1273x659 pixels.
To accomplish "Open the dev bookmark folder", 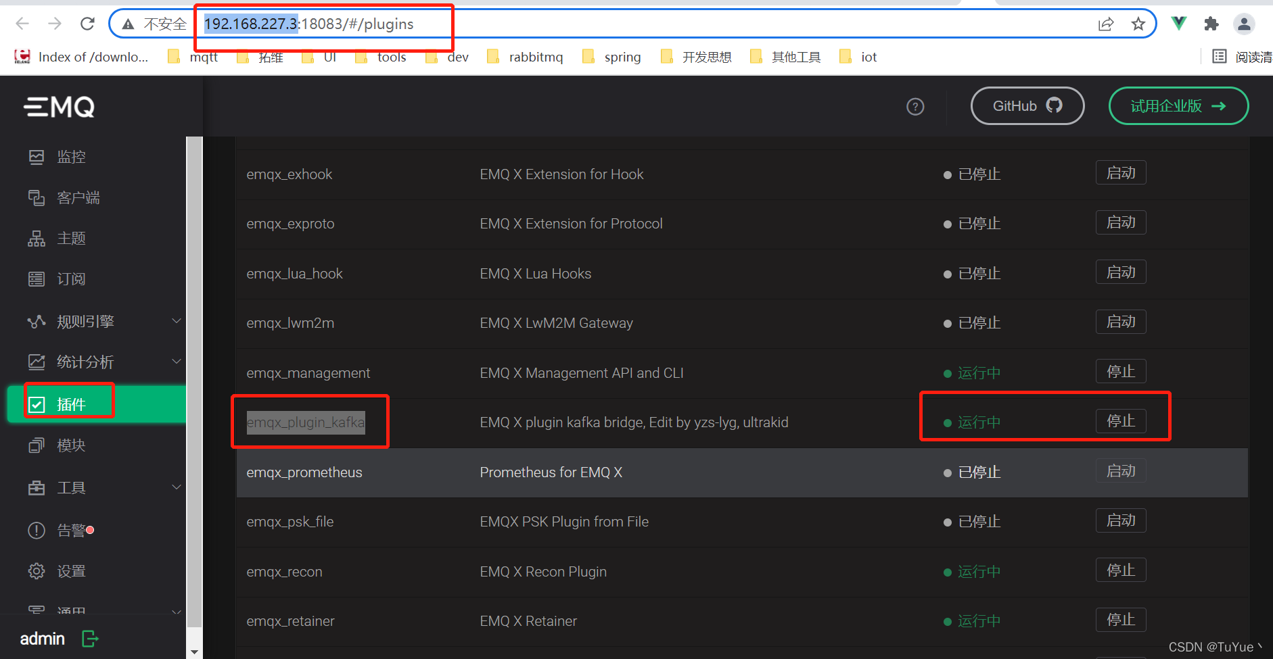I will tap(446, 57).
